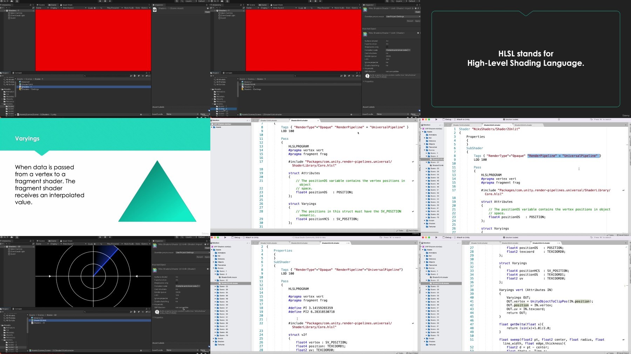Image resolution: width=631 pixels, height=354 pixels.
Task: Click Open in the Scene Asset inspector
Action: coord(208,12)
